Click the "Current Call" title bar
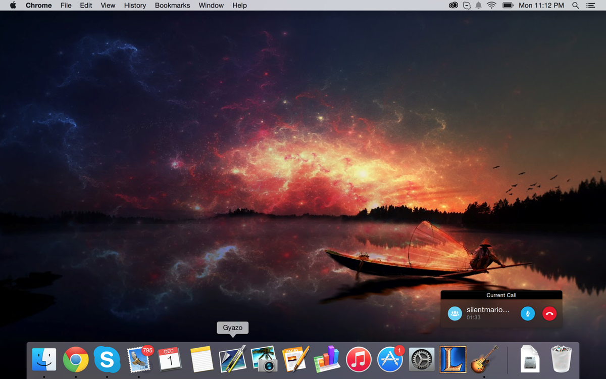 tap(501, 295)
